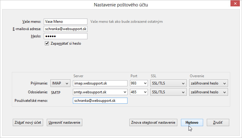This screenshot has height=138, width=242.
Task: Expand the smtp.websupport.sk server dropdown arrow
Action: (x=125, y=92)
